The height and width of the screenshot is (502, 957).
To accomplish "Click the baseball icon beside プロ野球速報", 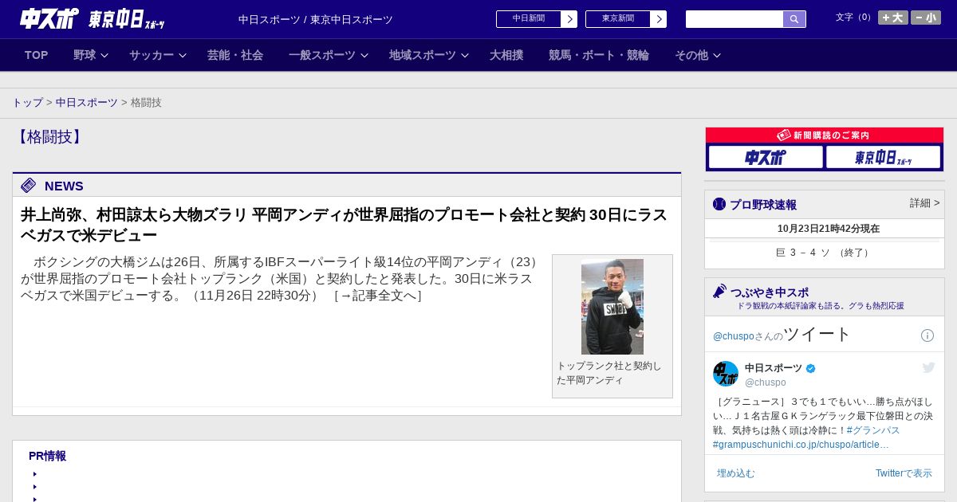I will pyautogui.click(x=719, y=205).
